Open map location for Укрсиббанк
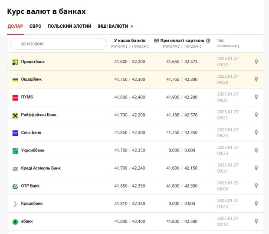The image size is (269, 234). point(256,150)
